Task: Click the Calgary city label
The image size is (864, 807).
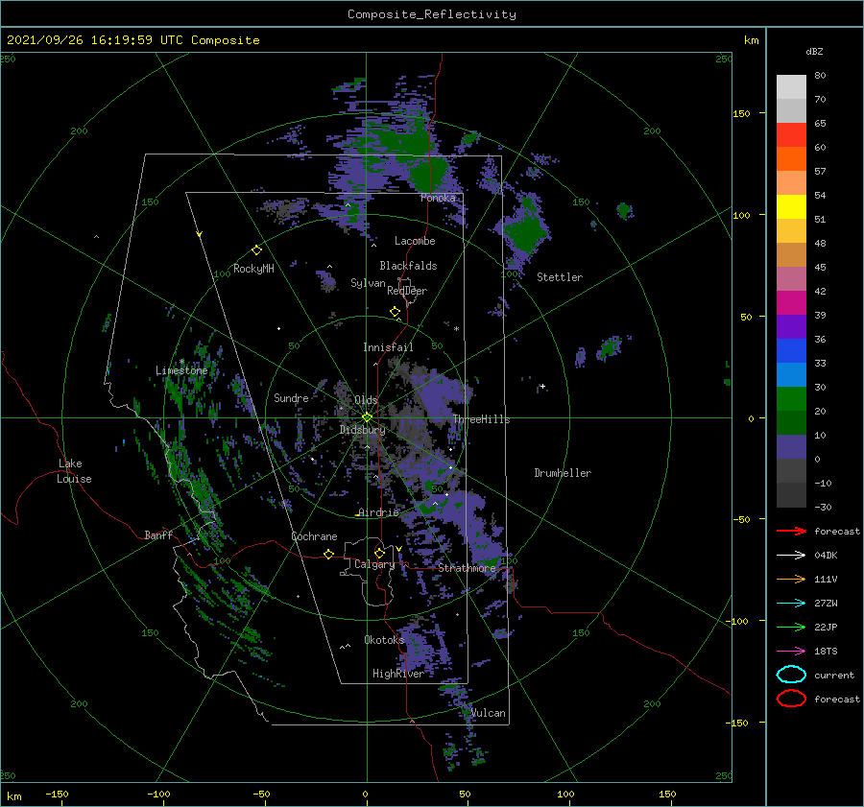Action: click(374, 564)
